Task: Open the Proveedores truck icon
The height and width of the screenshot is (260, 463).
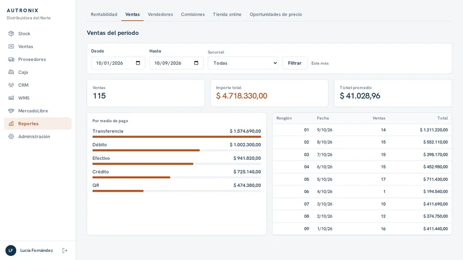Action: point(11,60)
